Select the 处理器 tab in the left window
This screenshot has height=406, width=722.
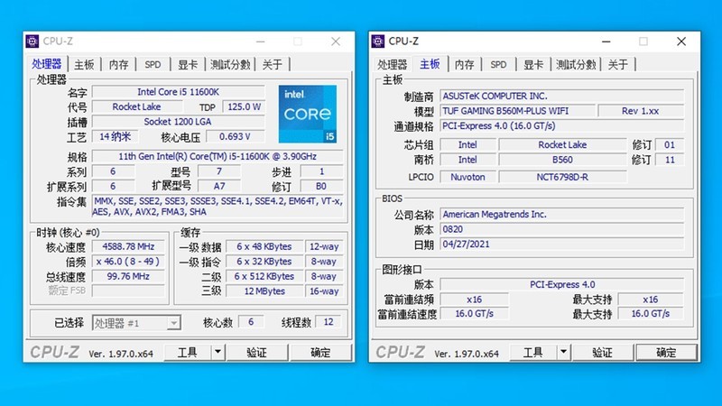pyautogui.click(x=47, y=63)
